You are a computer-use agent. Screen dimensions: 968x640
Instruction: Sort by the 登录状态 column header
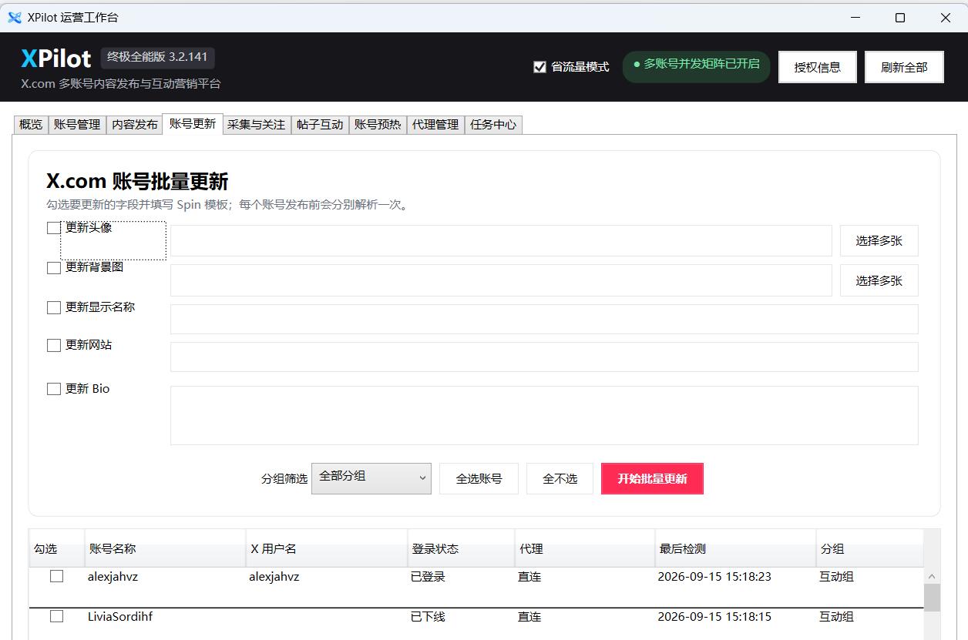click(x=460, y=548)
